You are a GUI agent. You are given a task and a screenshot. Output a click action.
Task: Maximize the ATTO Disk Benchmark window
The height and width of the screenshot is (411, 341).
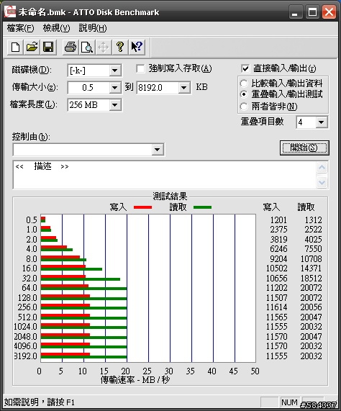point(312,12)
